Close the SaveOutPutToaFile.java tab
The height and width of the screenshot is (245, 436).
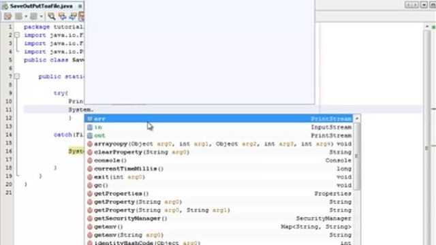(80, 6)
